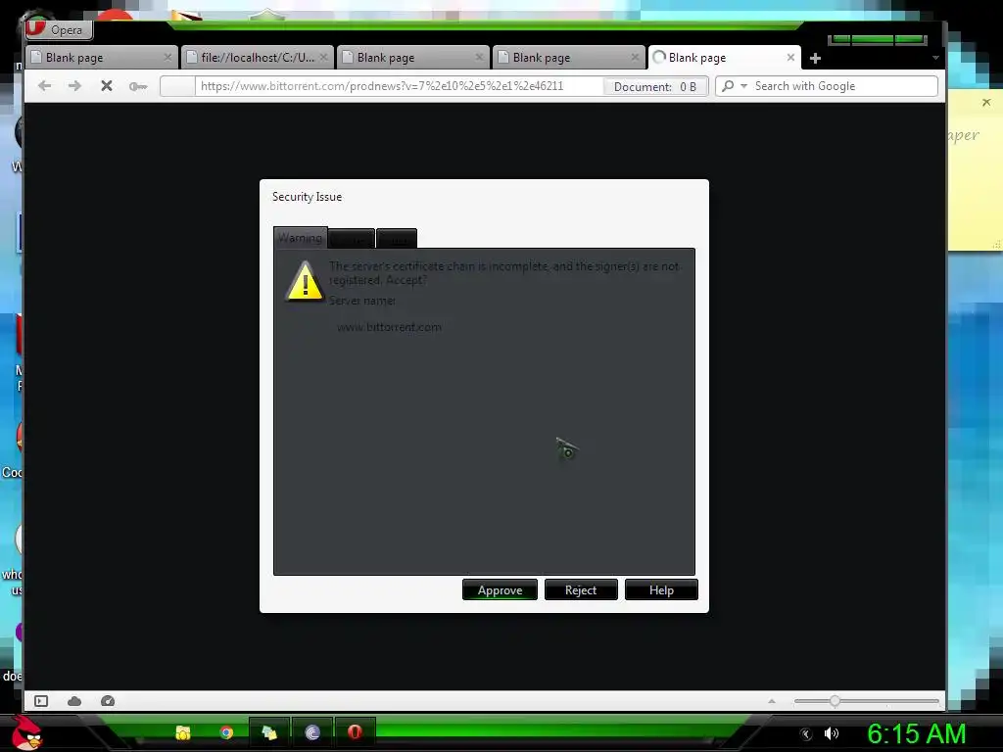Select the first Blank page tab
Viewport: 1003px width, 752px height.
pyautogui.click(x=101, y=58)
